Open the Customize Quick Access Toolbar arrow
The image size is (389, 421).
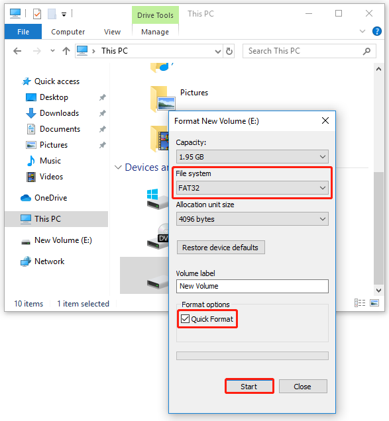64,14
